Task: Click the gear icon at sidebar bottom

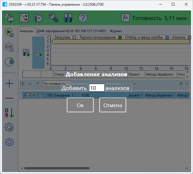Action: click(9, 142)
